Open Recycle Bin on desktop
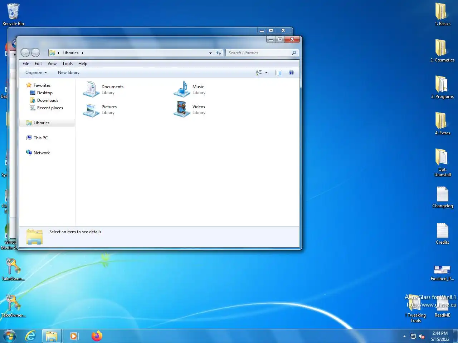The height and width of the screenshot is (343, 458). [13, 14]
